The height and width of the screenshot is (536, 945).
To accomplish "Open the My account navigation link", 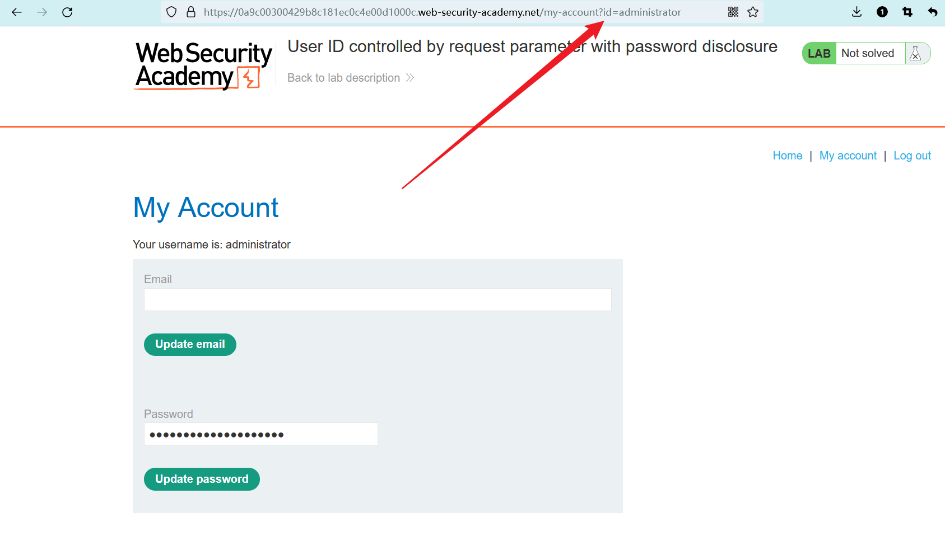I will pyautogui.click(x=848, y=156).
